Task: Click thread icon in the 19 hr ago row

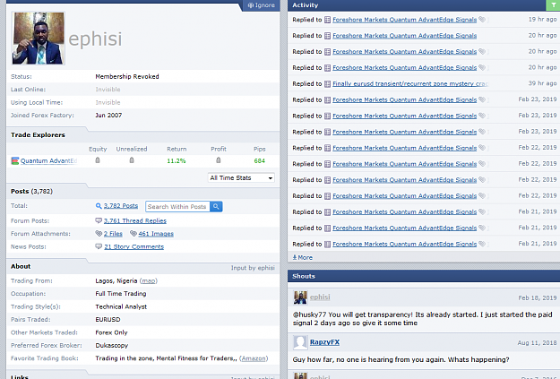Action: tap(327, 20)
